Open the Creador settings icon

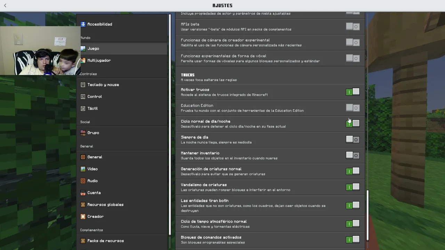click(x=83, y=216)
